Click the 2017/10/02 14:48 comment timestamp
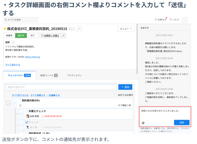This screenshot has height=144, width=197. pyautogui.click(x=164, y=89)
